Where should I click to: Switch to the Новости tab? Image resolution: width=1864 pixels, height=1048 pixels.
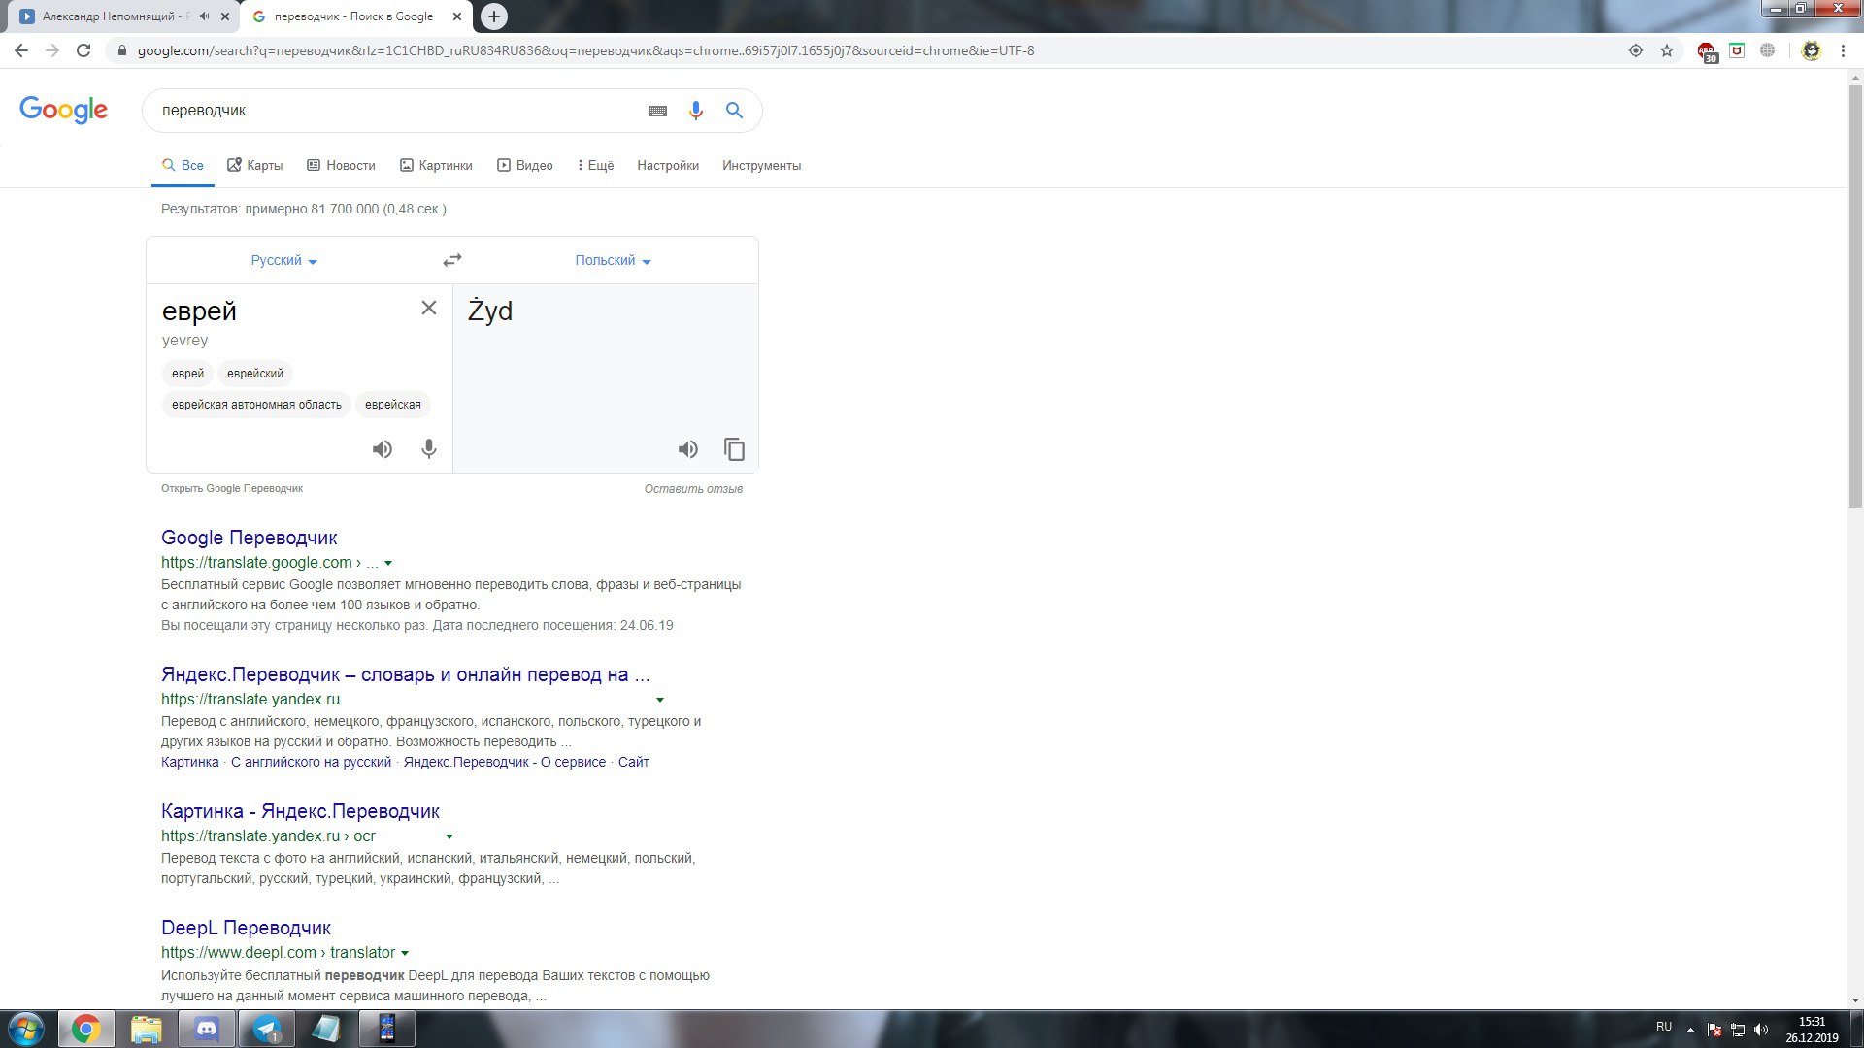[x=341, y=165]
